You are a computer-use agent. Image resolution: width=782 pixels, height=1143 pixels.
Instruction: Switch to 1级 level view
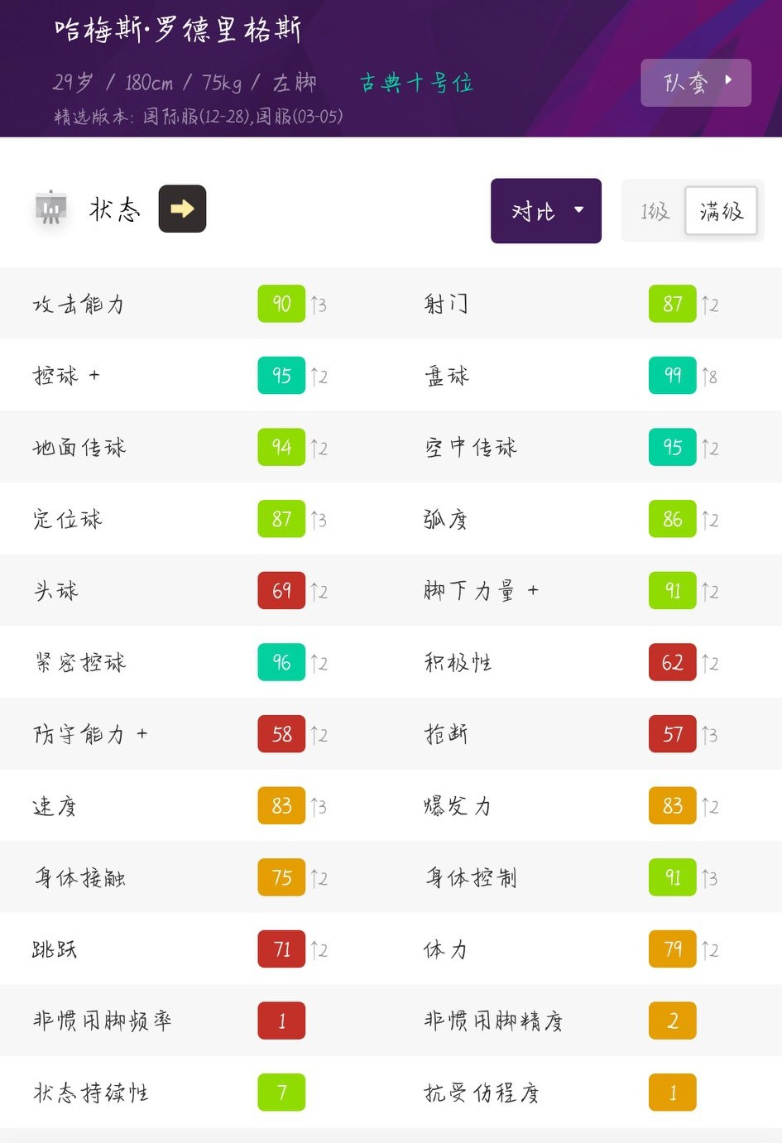pos(655,211)
